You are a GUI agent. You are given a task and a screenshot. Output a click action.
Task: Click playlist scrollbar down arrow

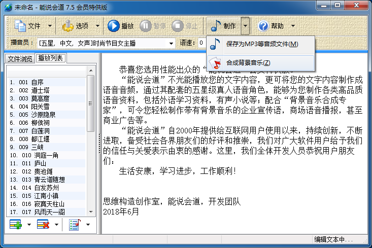(91, 211)
